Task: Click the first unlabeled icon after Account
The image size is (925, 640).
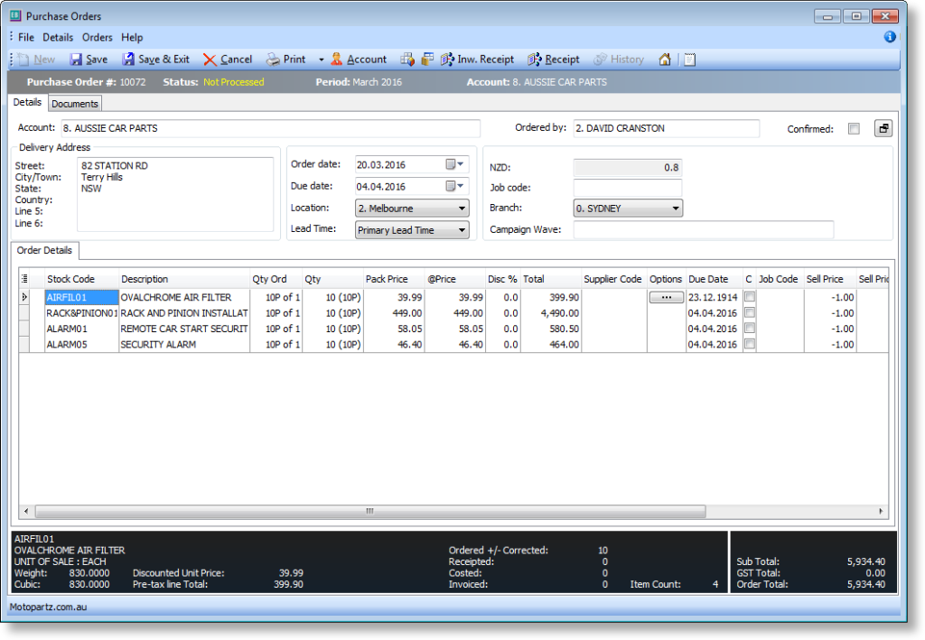Action: tap(407, 59)
